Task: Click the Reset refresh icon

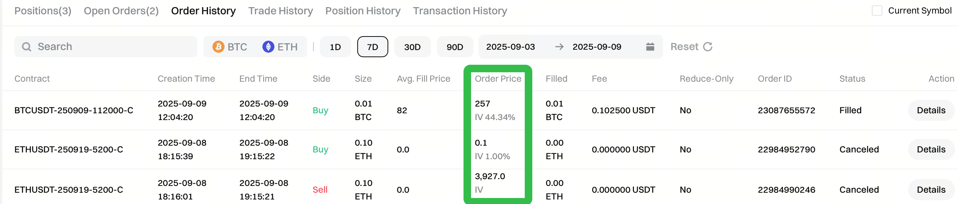Action: pos(708,47)
